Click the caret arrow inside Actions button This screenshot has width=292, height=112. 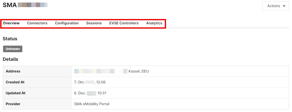284,6
